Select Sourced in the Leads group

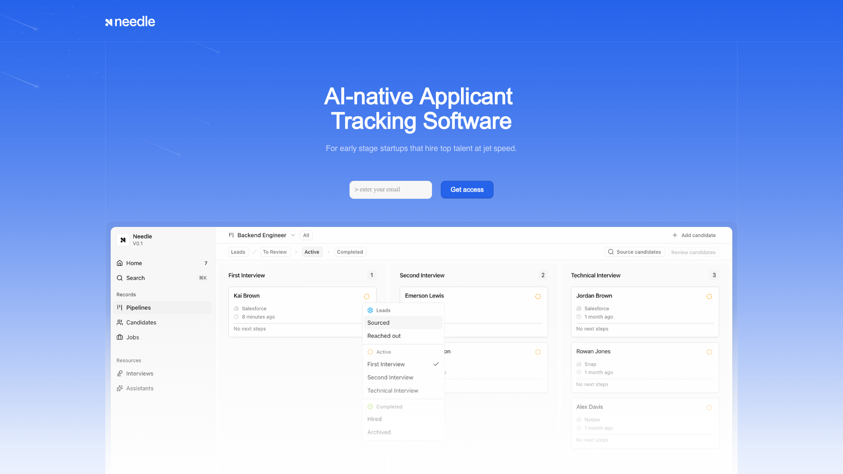403,323
